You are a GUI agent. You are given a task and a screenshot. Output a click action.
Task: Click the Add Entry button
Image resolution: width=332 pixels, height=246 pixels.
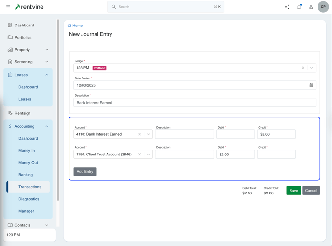[x=85, y=171]
